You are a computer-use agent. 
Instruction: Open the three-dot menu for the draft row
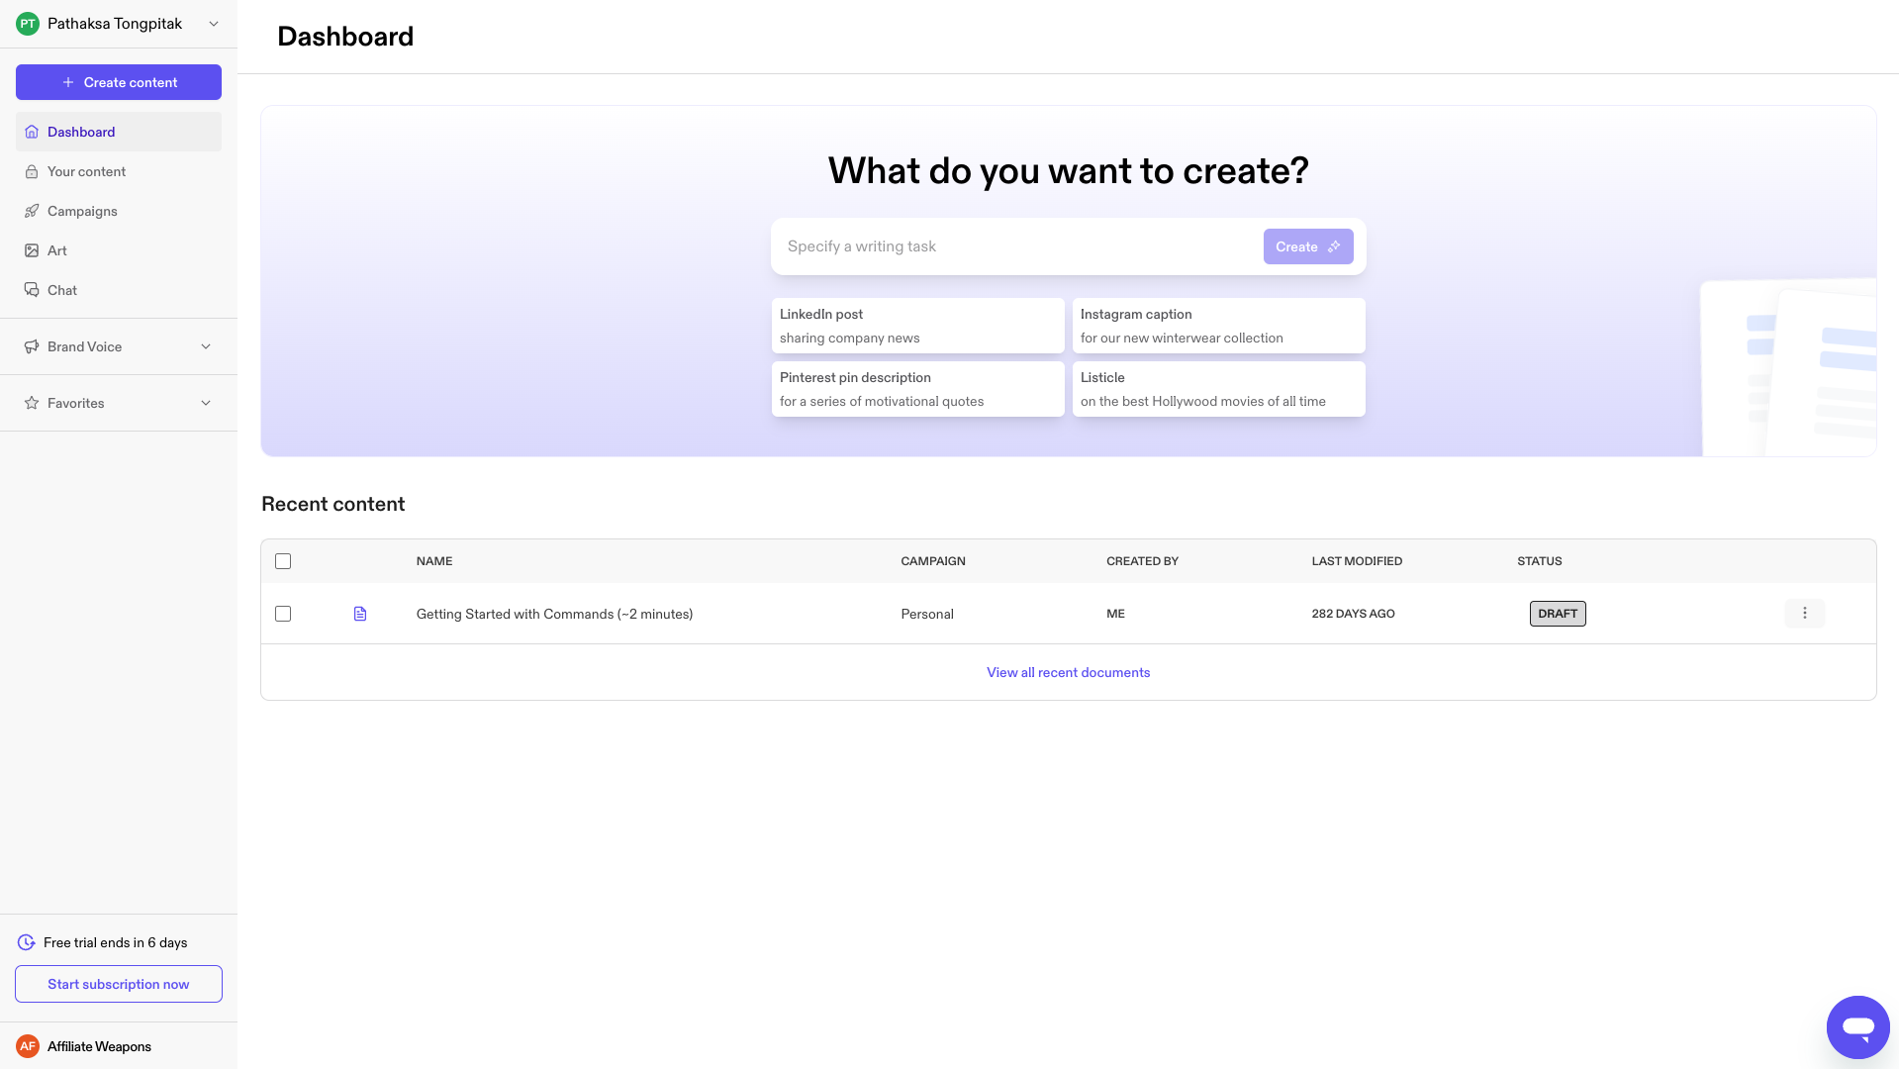point(1804,614)
